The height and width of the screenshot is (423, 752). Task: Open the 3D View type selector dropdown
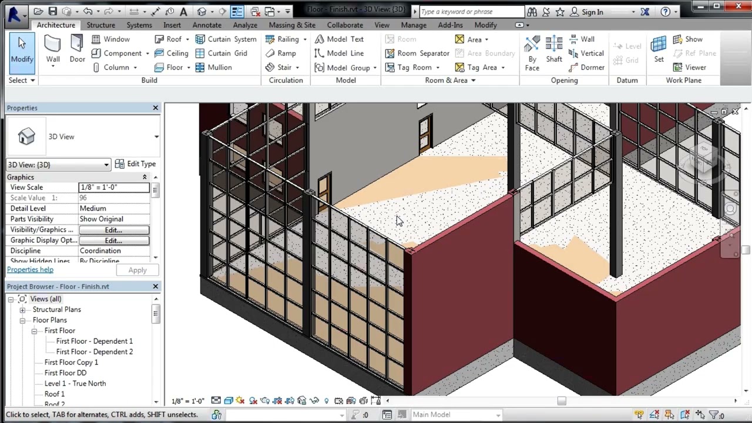click(x=156, y=136)
